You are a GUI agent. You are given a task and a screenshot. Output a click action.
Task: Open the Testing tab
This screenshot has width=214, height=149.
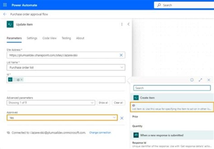coord(66,38)
